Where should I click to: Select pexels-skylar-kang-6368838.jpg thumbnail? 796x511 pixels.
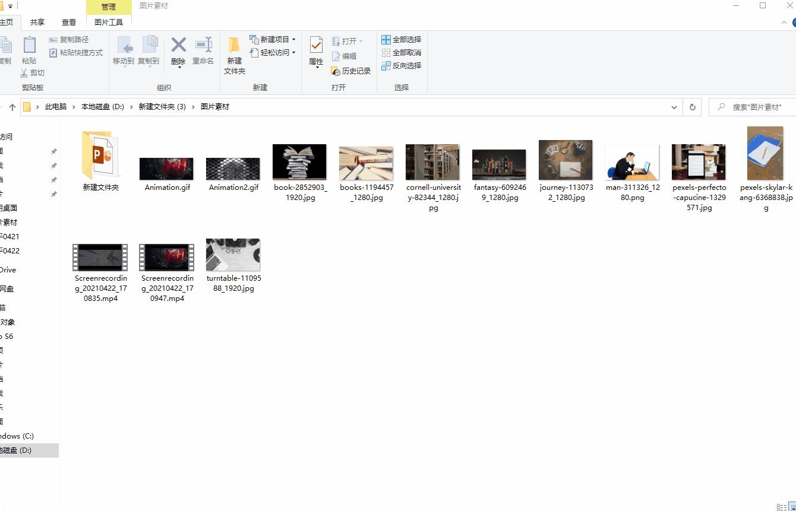pos(765,153)
